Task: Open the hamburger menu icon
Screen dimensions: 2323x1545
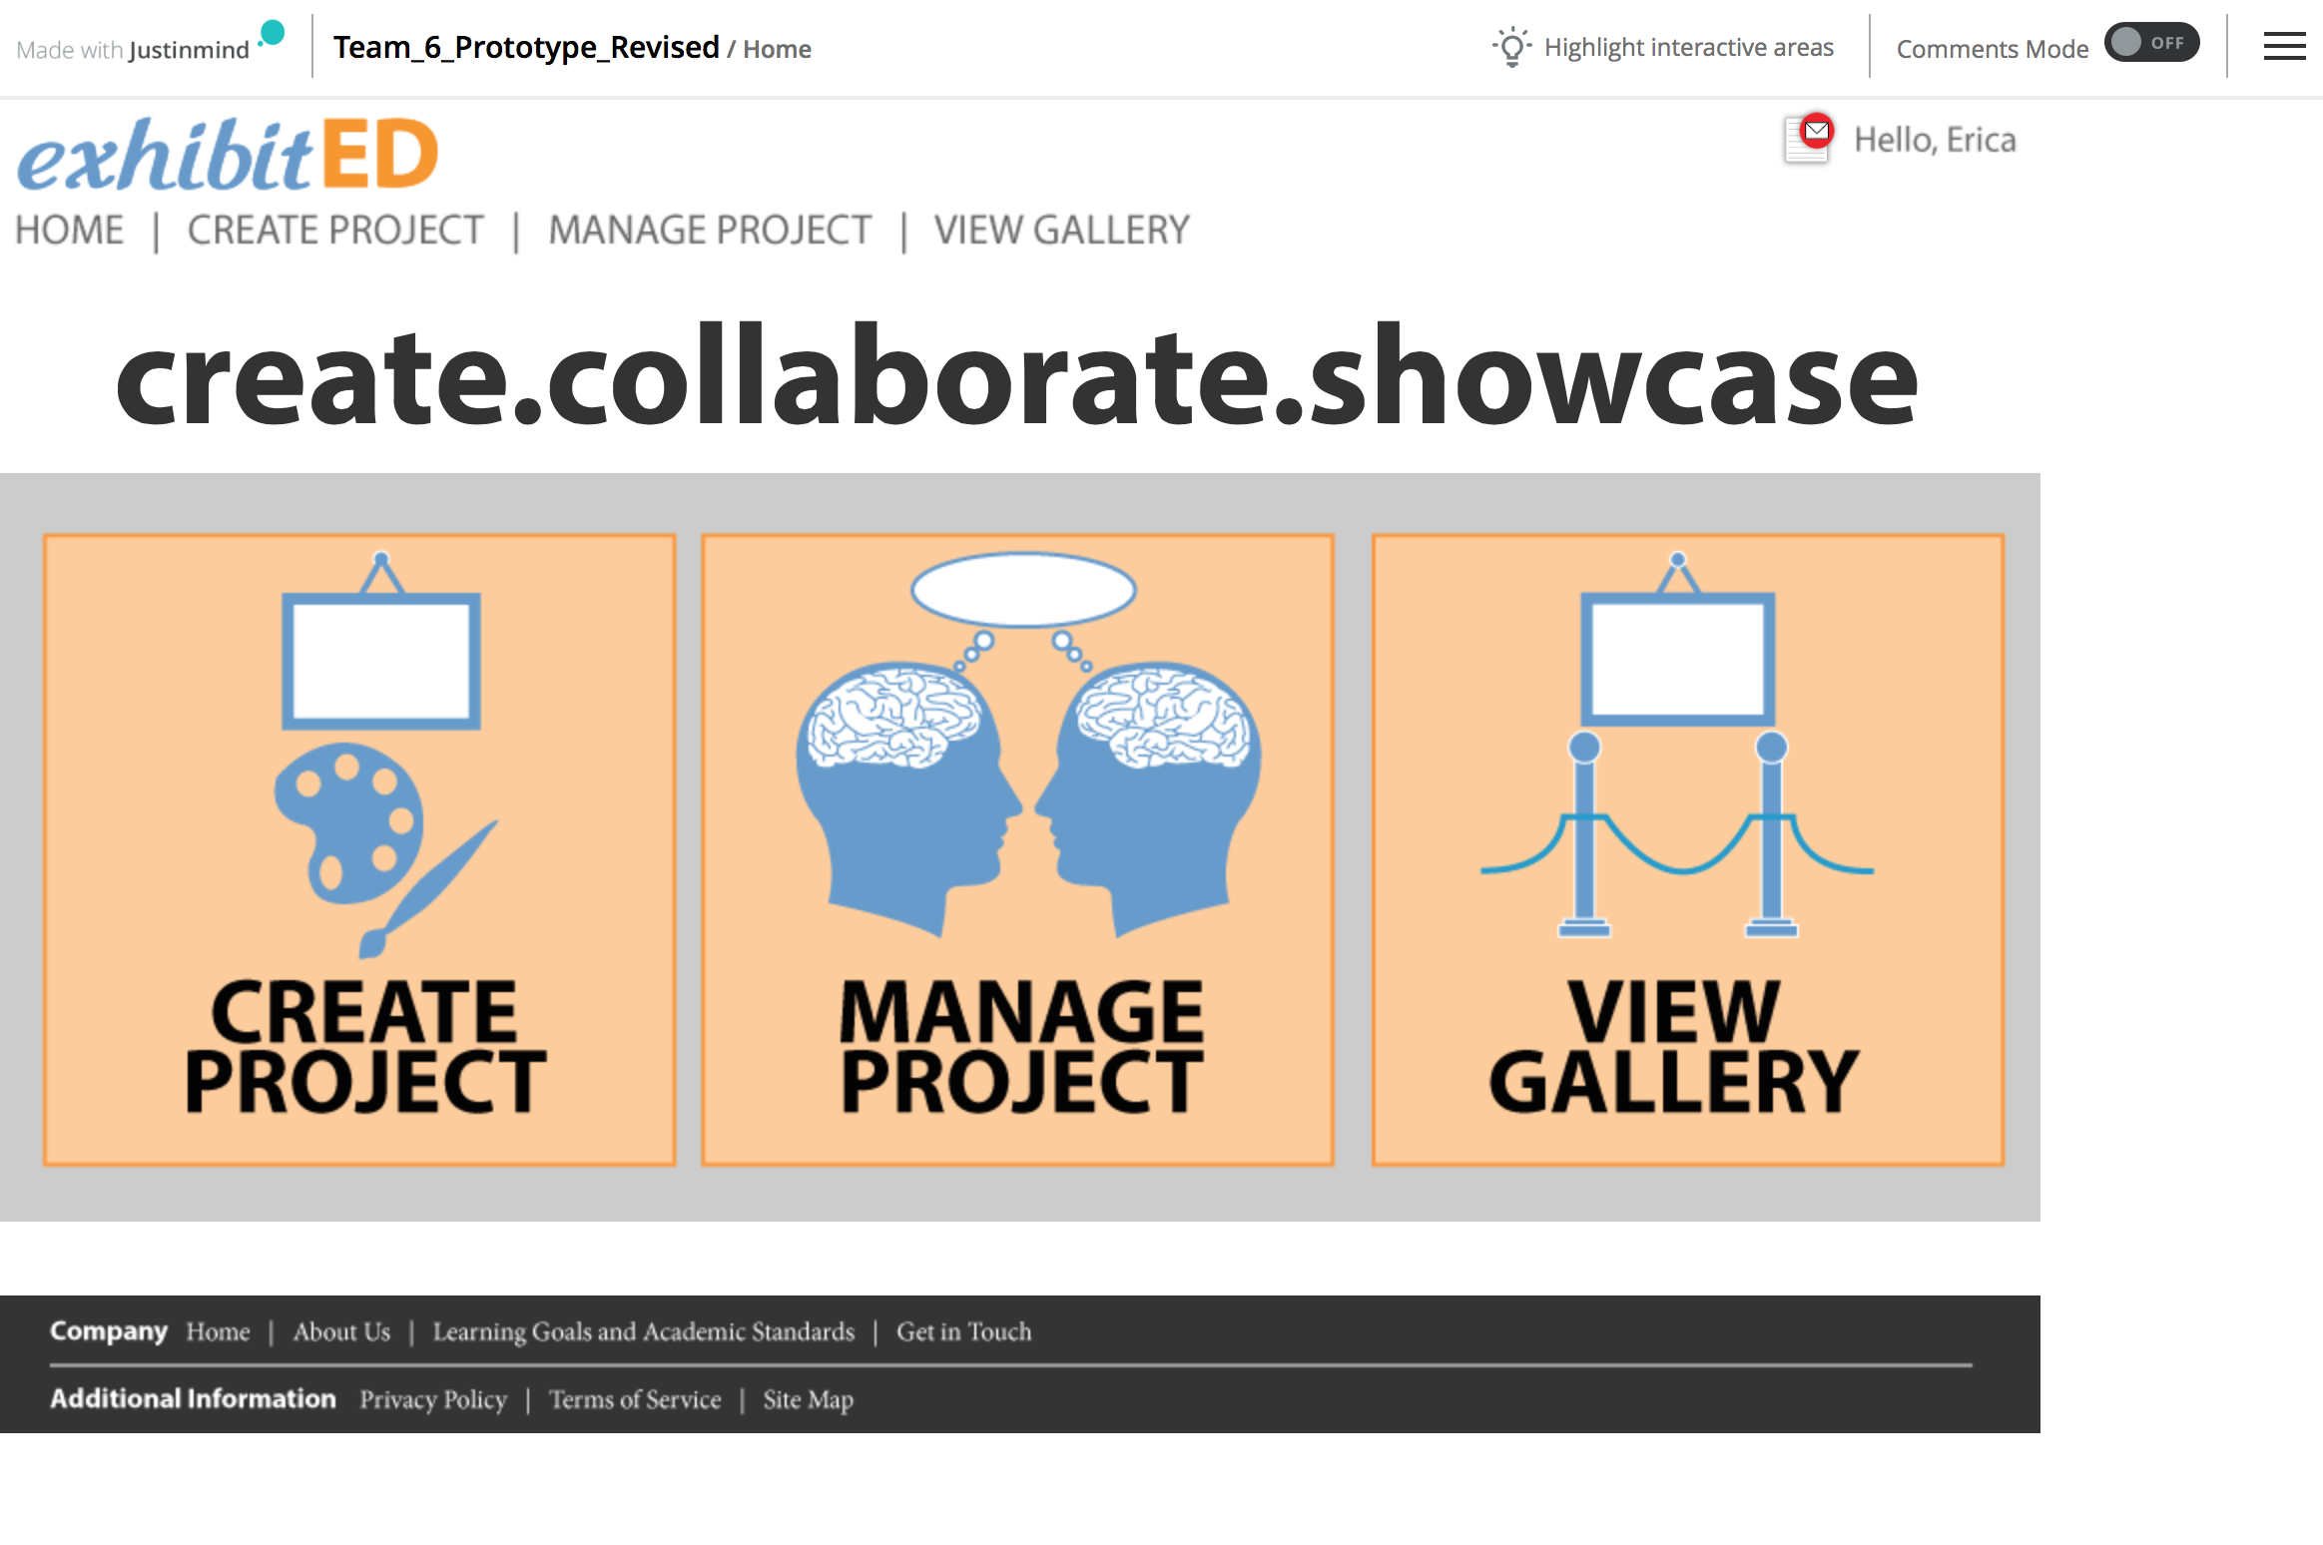Action: 2284,46
